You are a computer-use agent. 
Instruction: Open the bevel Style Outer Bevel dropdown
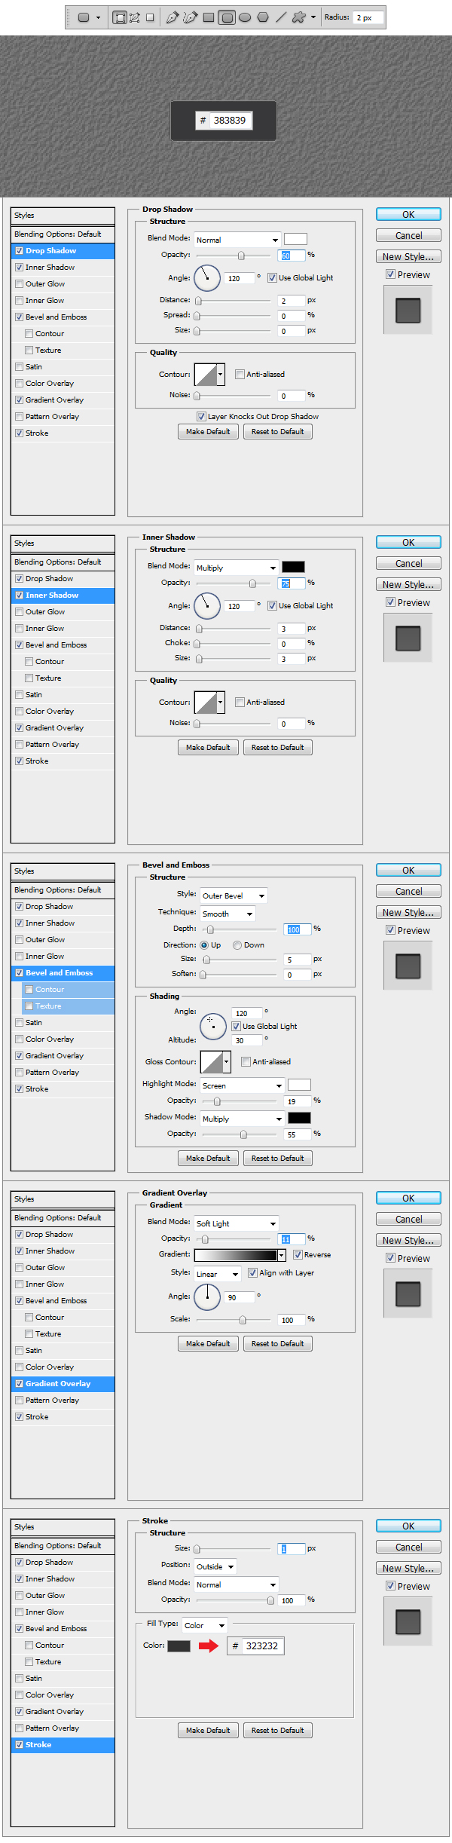tap(234, 895)
